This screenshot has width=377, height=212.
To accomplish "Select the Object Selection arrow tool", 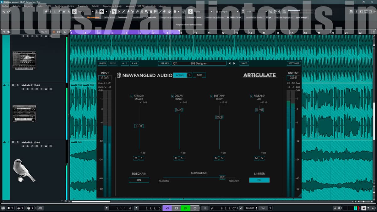I will tap(114, 12).
